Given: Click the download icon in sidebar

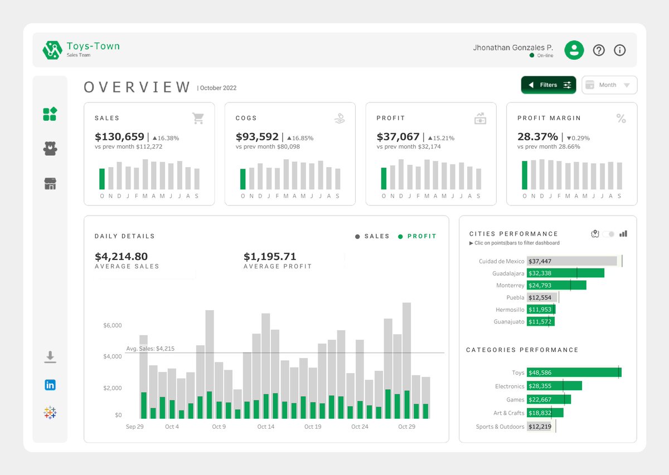Looking at the screenshot, I should point(50,357).
